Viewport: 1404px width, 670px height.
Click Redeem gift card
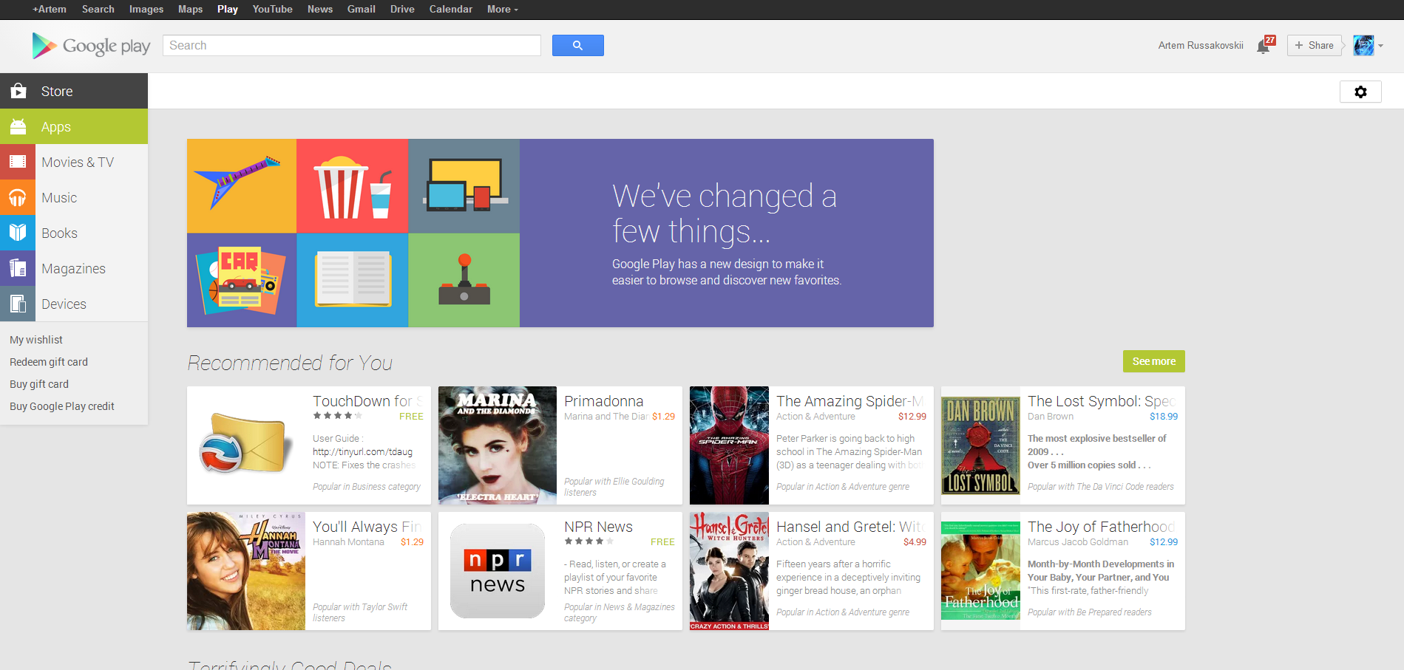pyautogui.click(x=49, y=361)
